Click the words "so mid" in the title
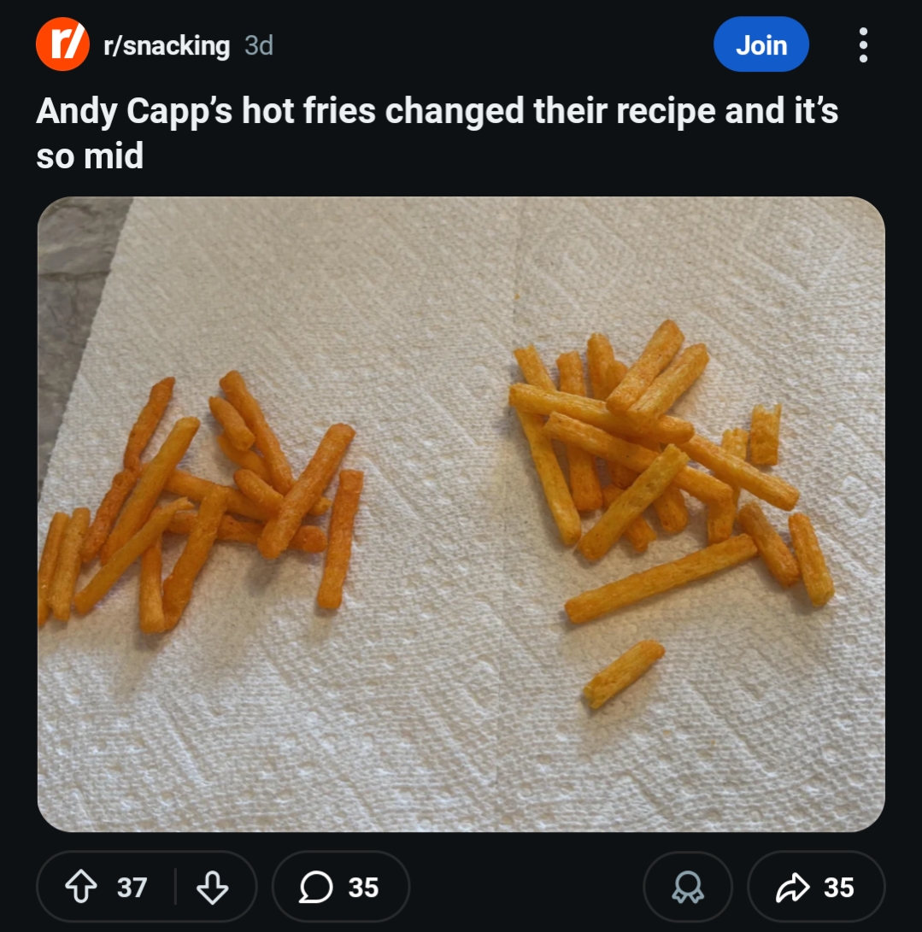The width and height of the screenshot is (922, 932). [x=90, y=156]
